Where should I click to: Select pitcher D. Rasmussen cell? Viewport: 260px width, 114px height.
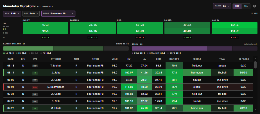tap(56, 87)
